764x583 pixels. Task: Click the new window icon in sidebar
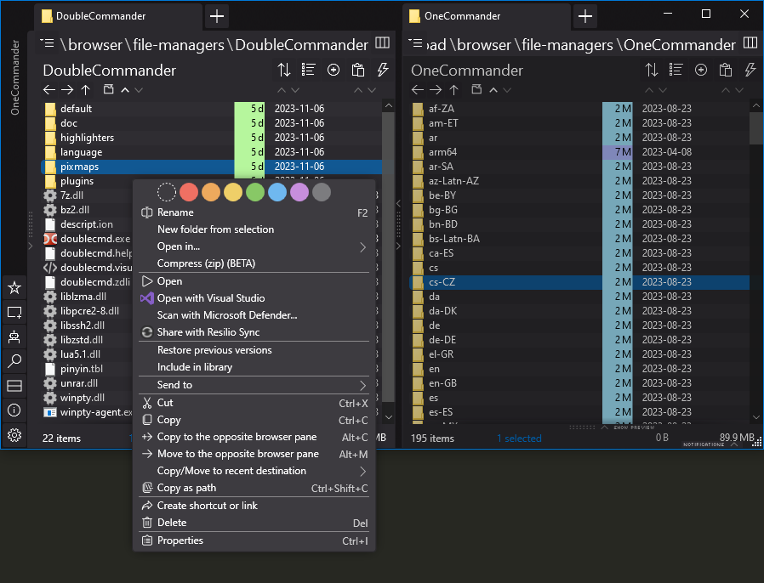pos(14,313)
